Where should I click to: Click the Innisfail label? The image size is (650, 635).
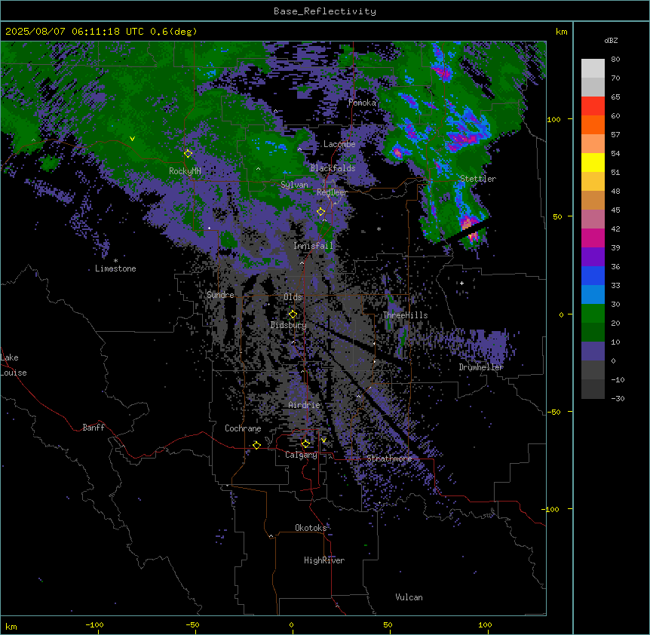[x=313, y=246]
